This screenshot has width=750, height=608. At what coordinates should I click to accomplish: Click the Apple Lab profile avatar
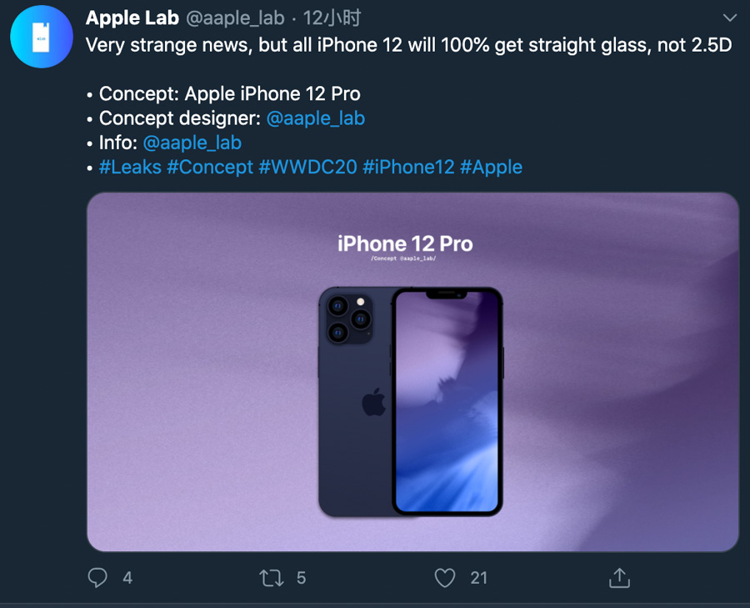pyautogui.click(x=41, y=37)
